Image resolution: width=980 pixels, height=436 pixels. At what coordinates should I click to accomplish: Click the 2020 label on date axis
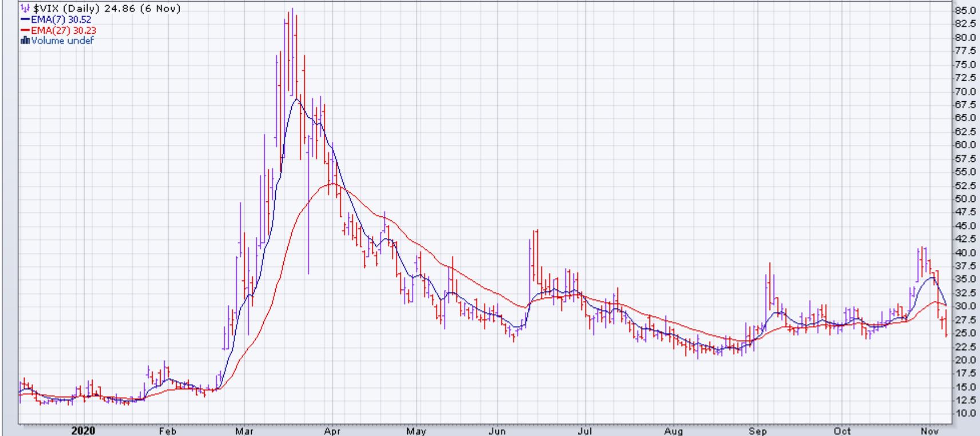84,431
